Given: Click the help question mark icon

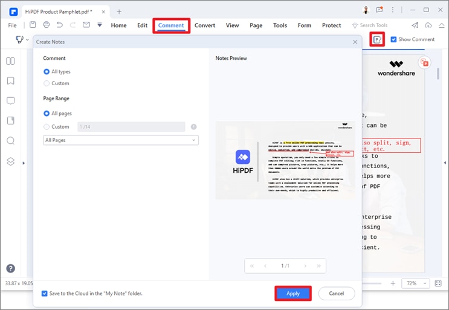Looking at the screenshot, I should (x=11, y=268).
